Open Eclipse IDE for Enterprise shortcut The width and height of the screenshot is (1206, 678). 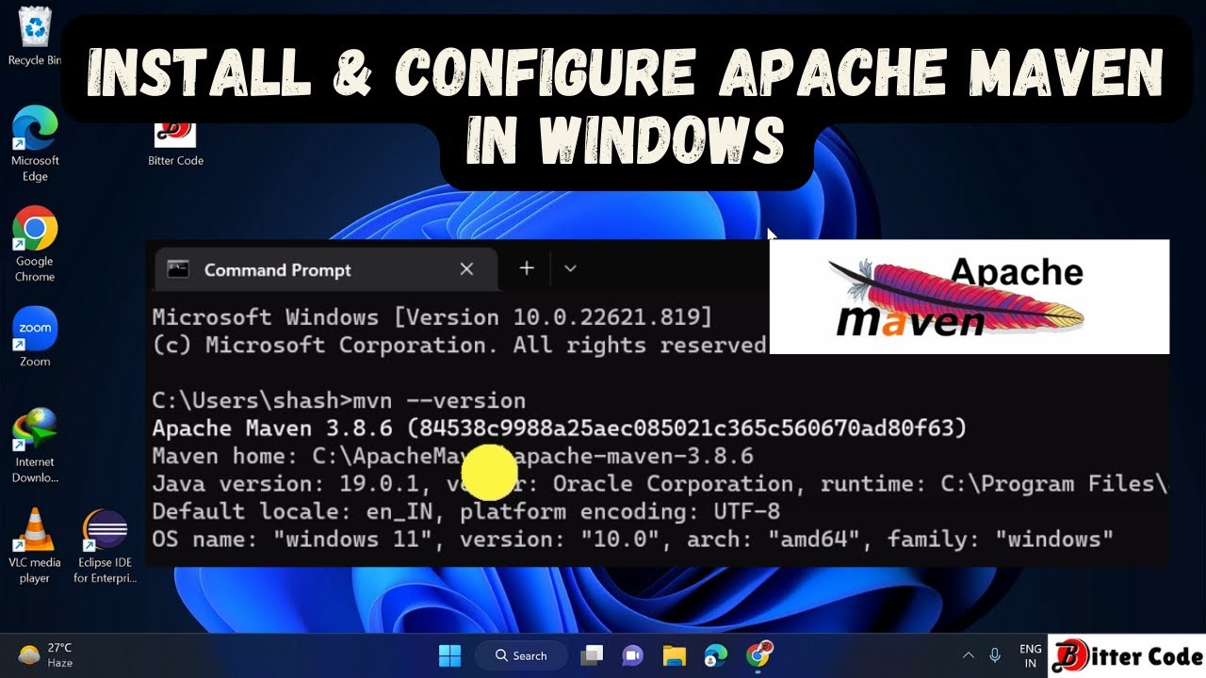point(106,546)
